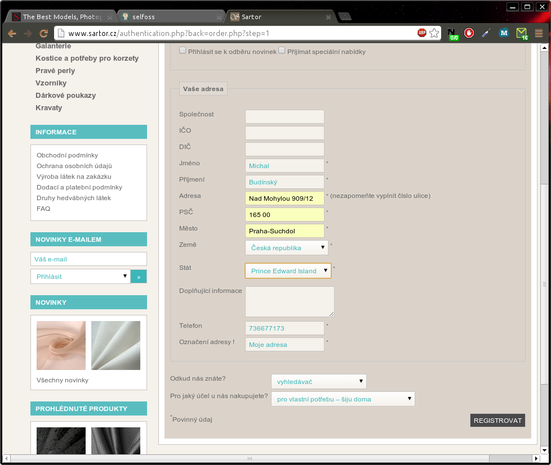Click the browser address bar URL
551x465 pixels.
(168, 33)
